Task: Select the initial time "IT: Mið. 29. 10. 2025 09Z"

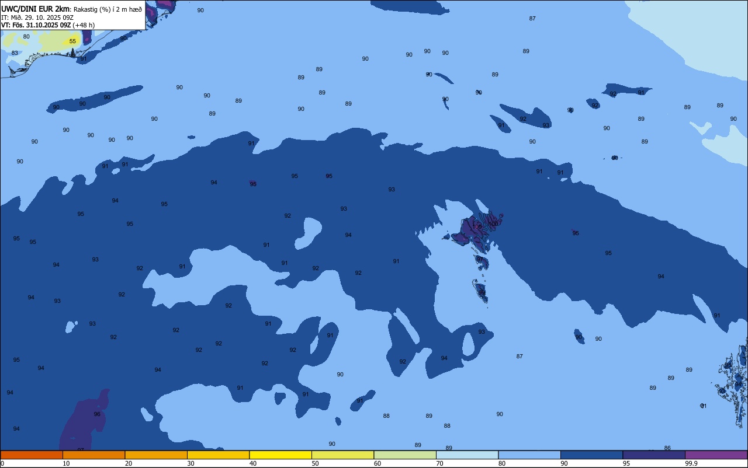Action: pos(37,18)
